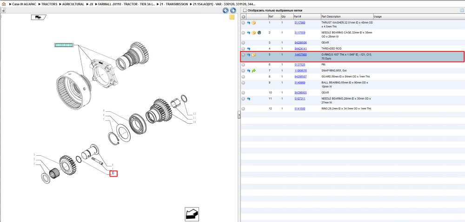
Task: Click the round select icon for THRUST WASHER row
Action: 243,22
